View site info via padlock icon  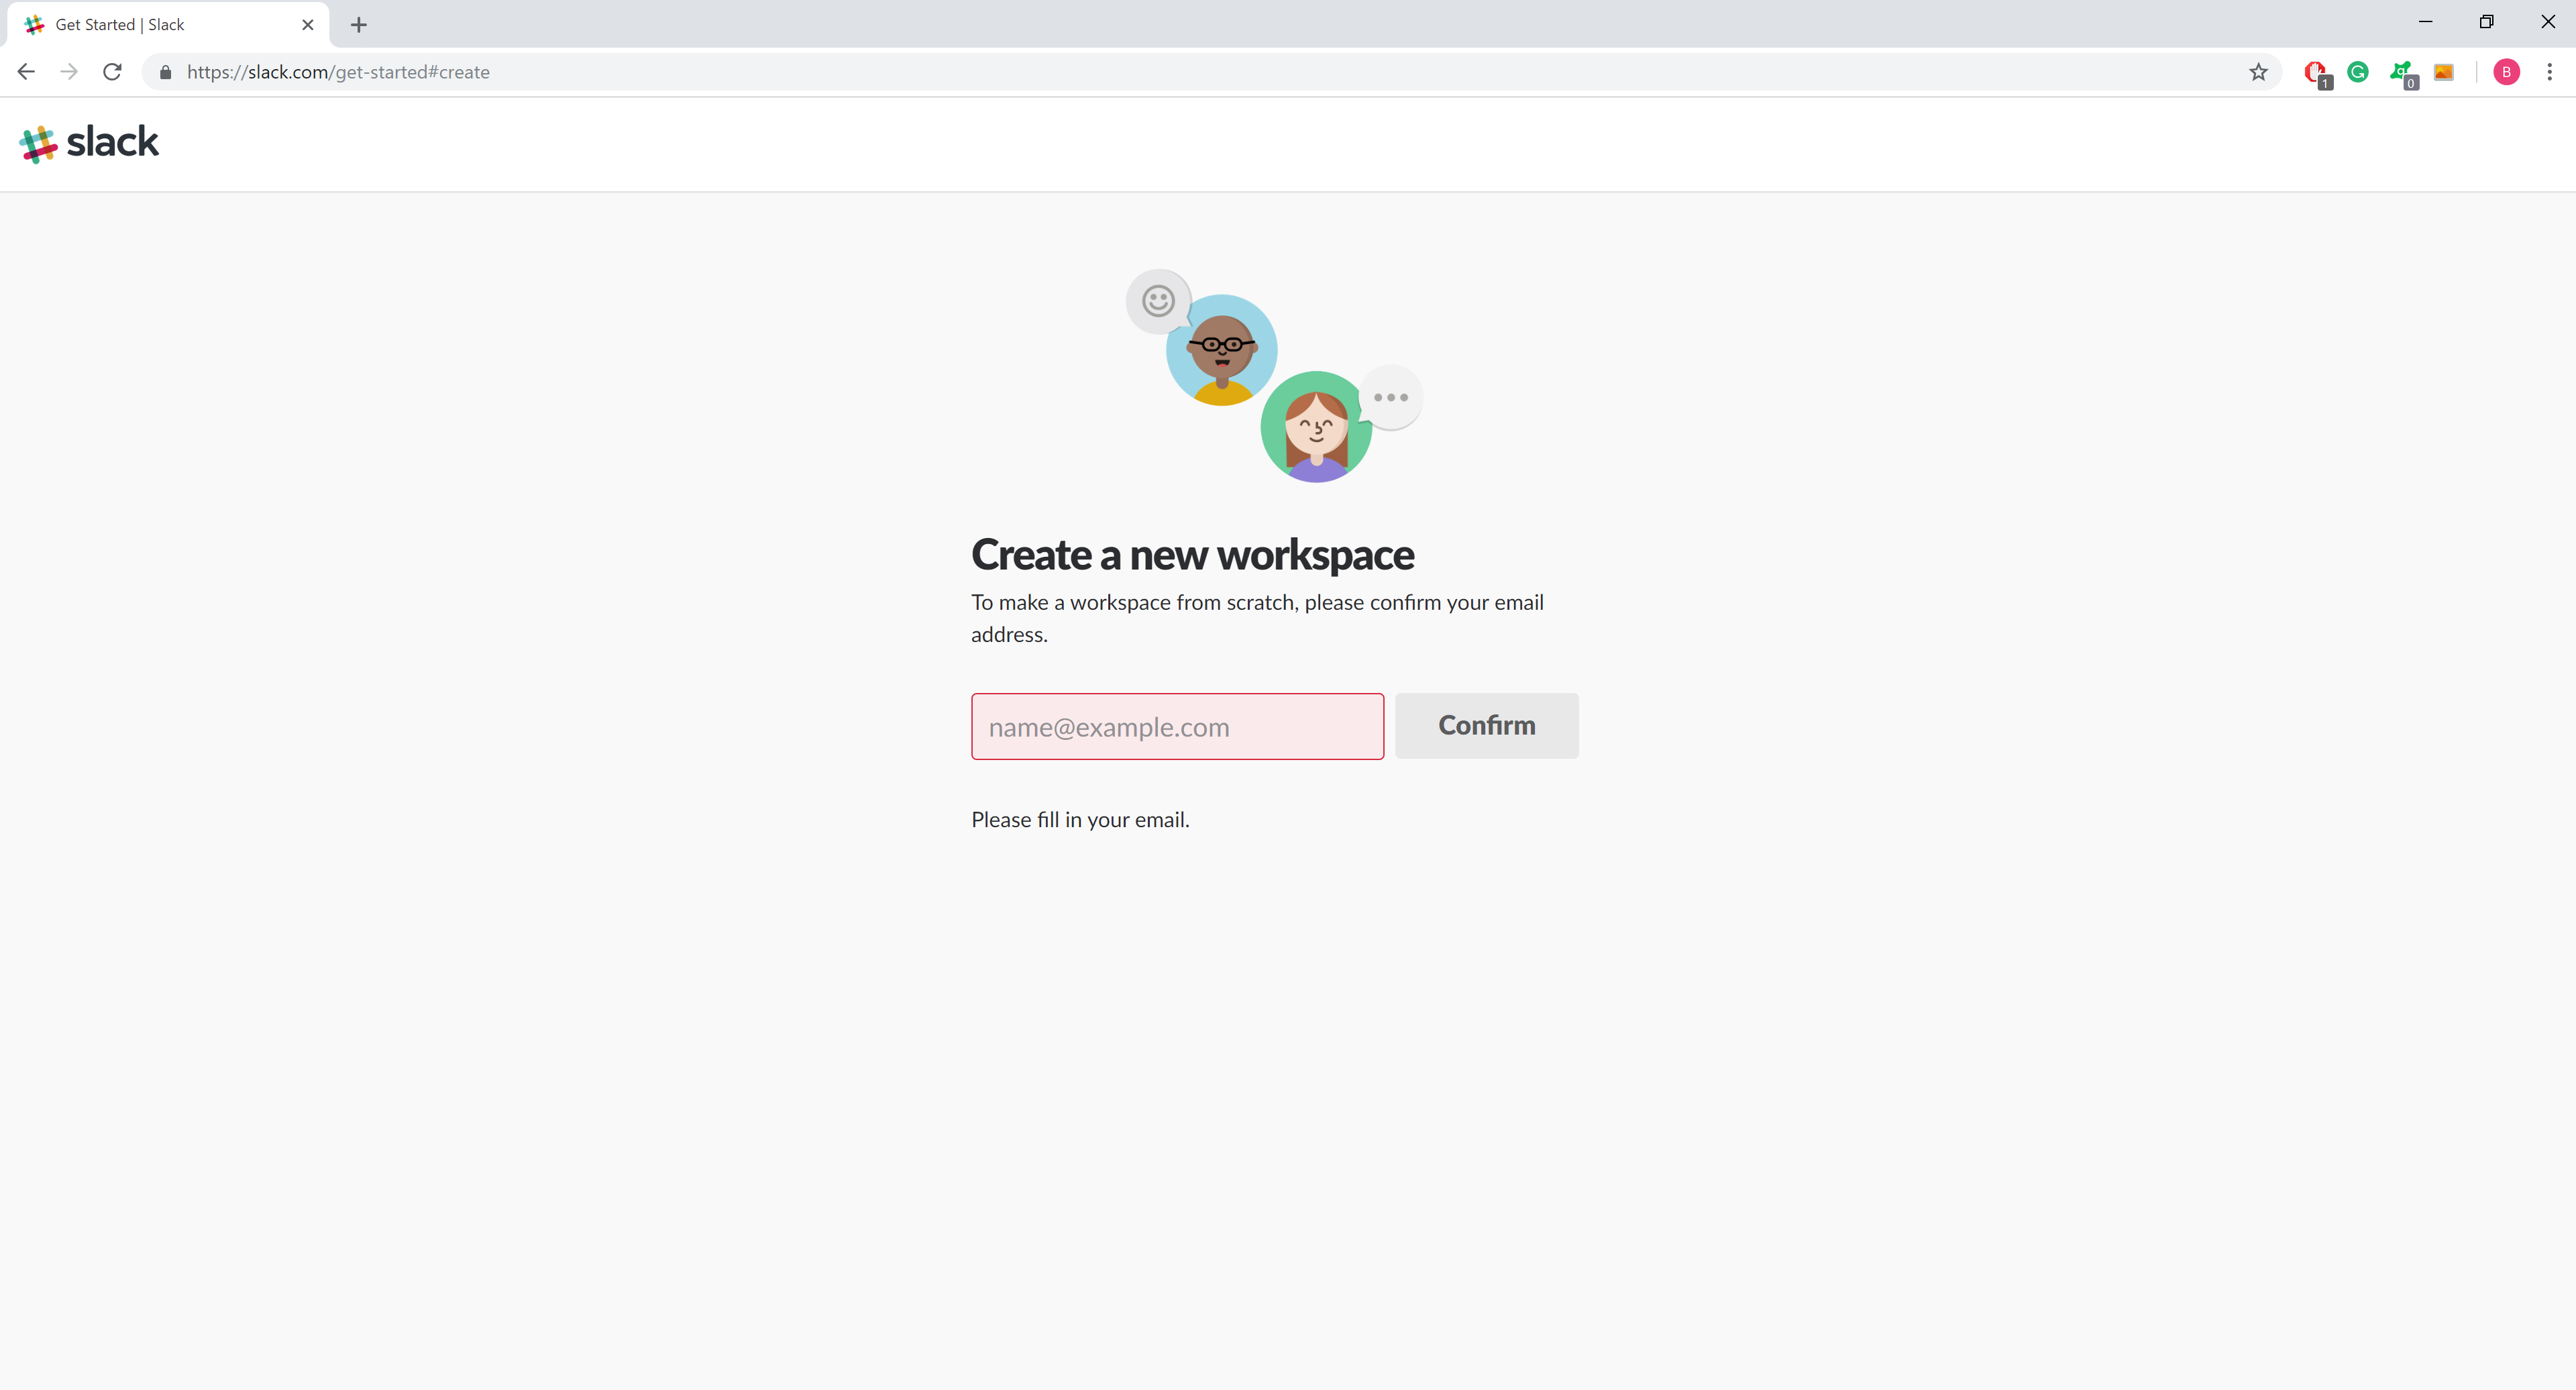166,72
